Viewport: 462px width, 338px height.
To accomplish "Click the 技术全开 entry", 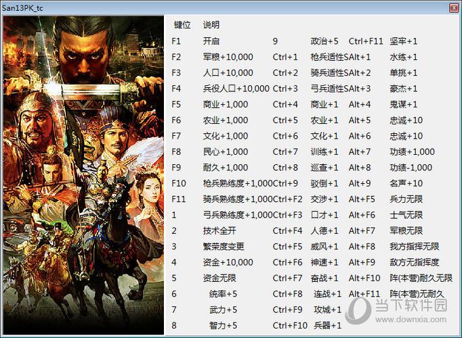I will click(219, 231).
